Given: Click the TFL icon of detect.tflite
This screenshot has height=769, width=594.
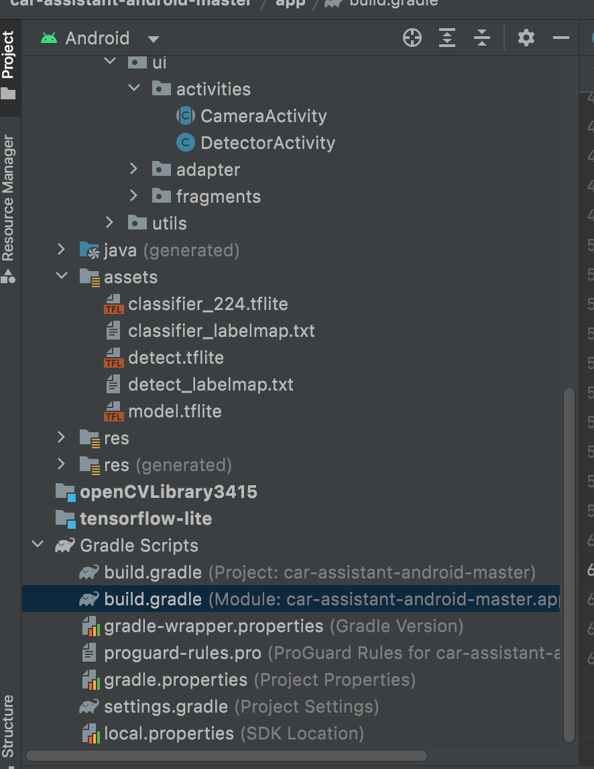Looking at the screenshot, I should (114, 358).
